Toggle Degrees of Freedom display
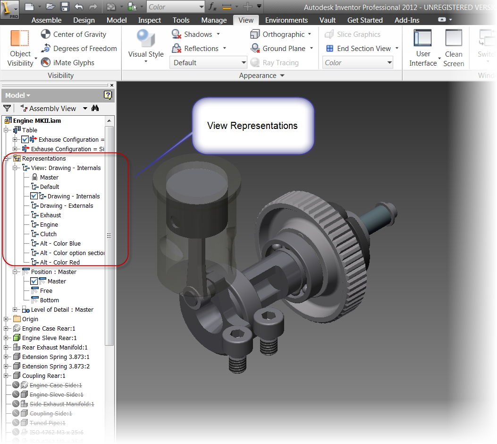 [x=79, y=49]
